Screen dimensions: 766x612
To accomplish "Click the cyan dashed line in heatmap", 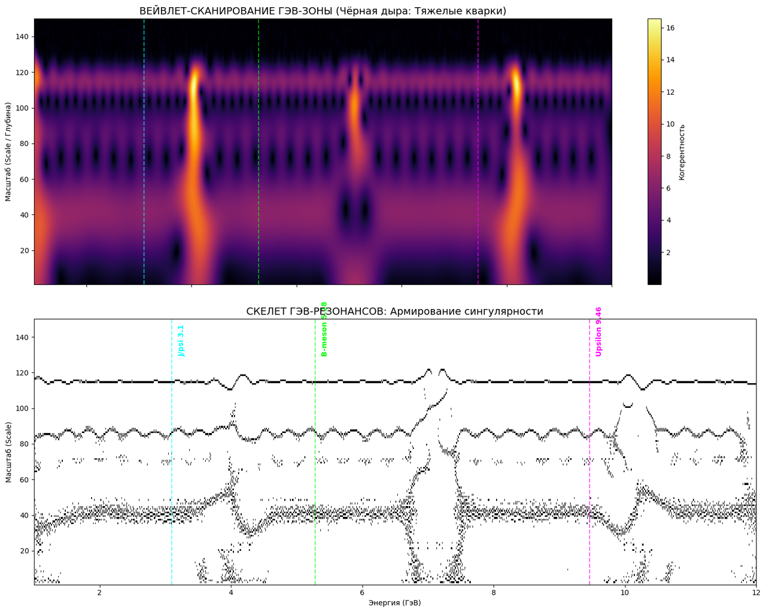I will [144, 152].
